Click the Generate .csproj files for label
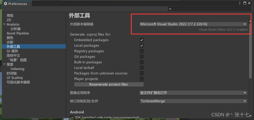The image size is (254, 120). (90, 34)
